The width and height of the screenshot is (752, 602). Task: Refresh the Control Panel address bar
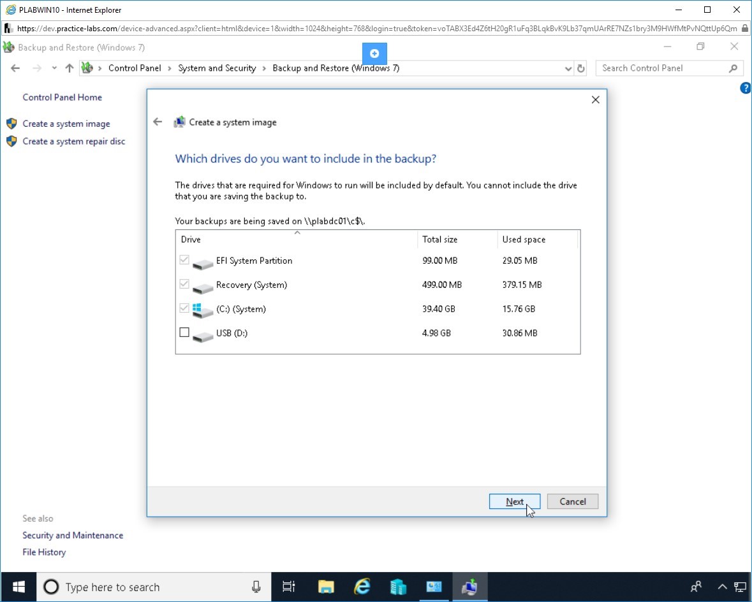[581, 69]
